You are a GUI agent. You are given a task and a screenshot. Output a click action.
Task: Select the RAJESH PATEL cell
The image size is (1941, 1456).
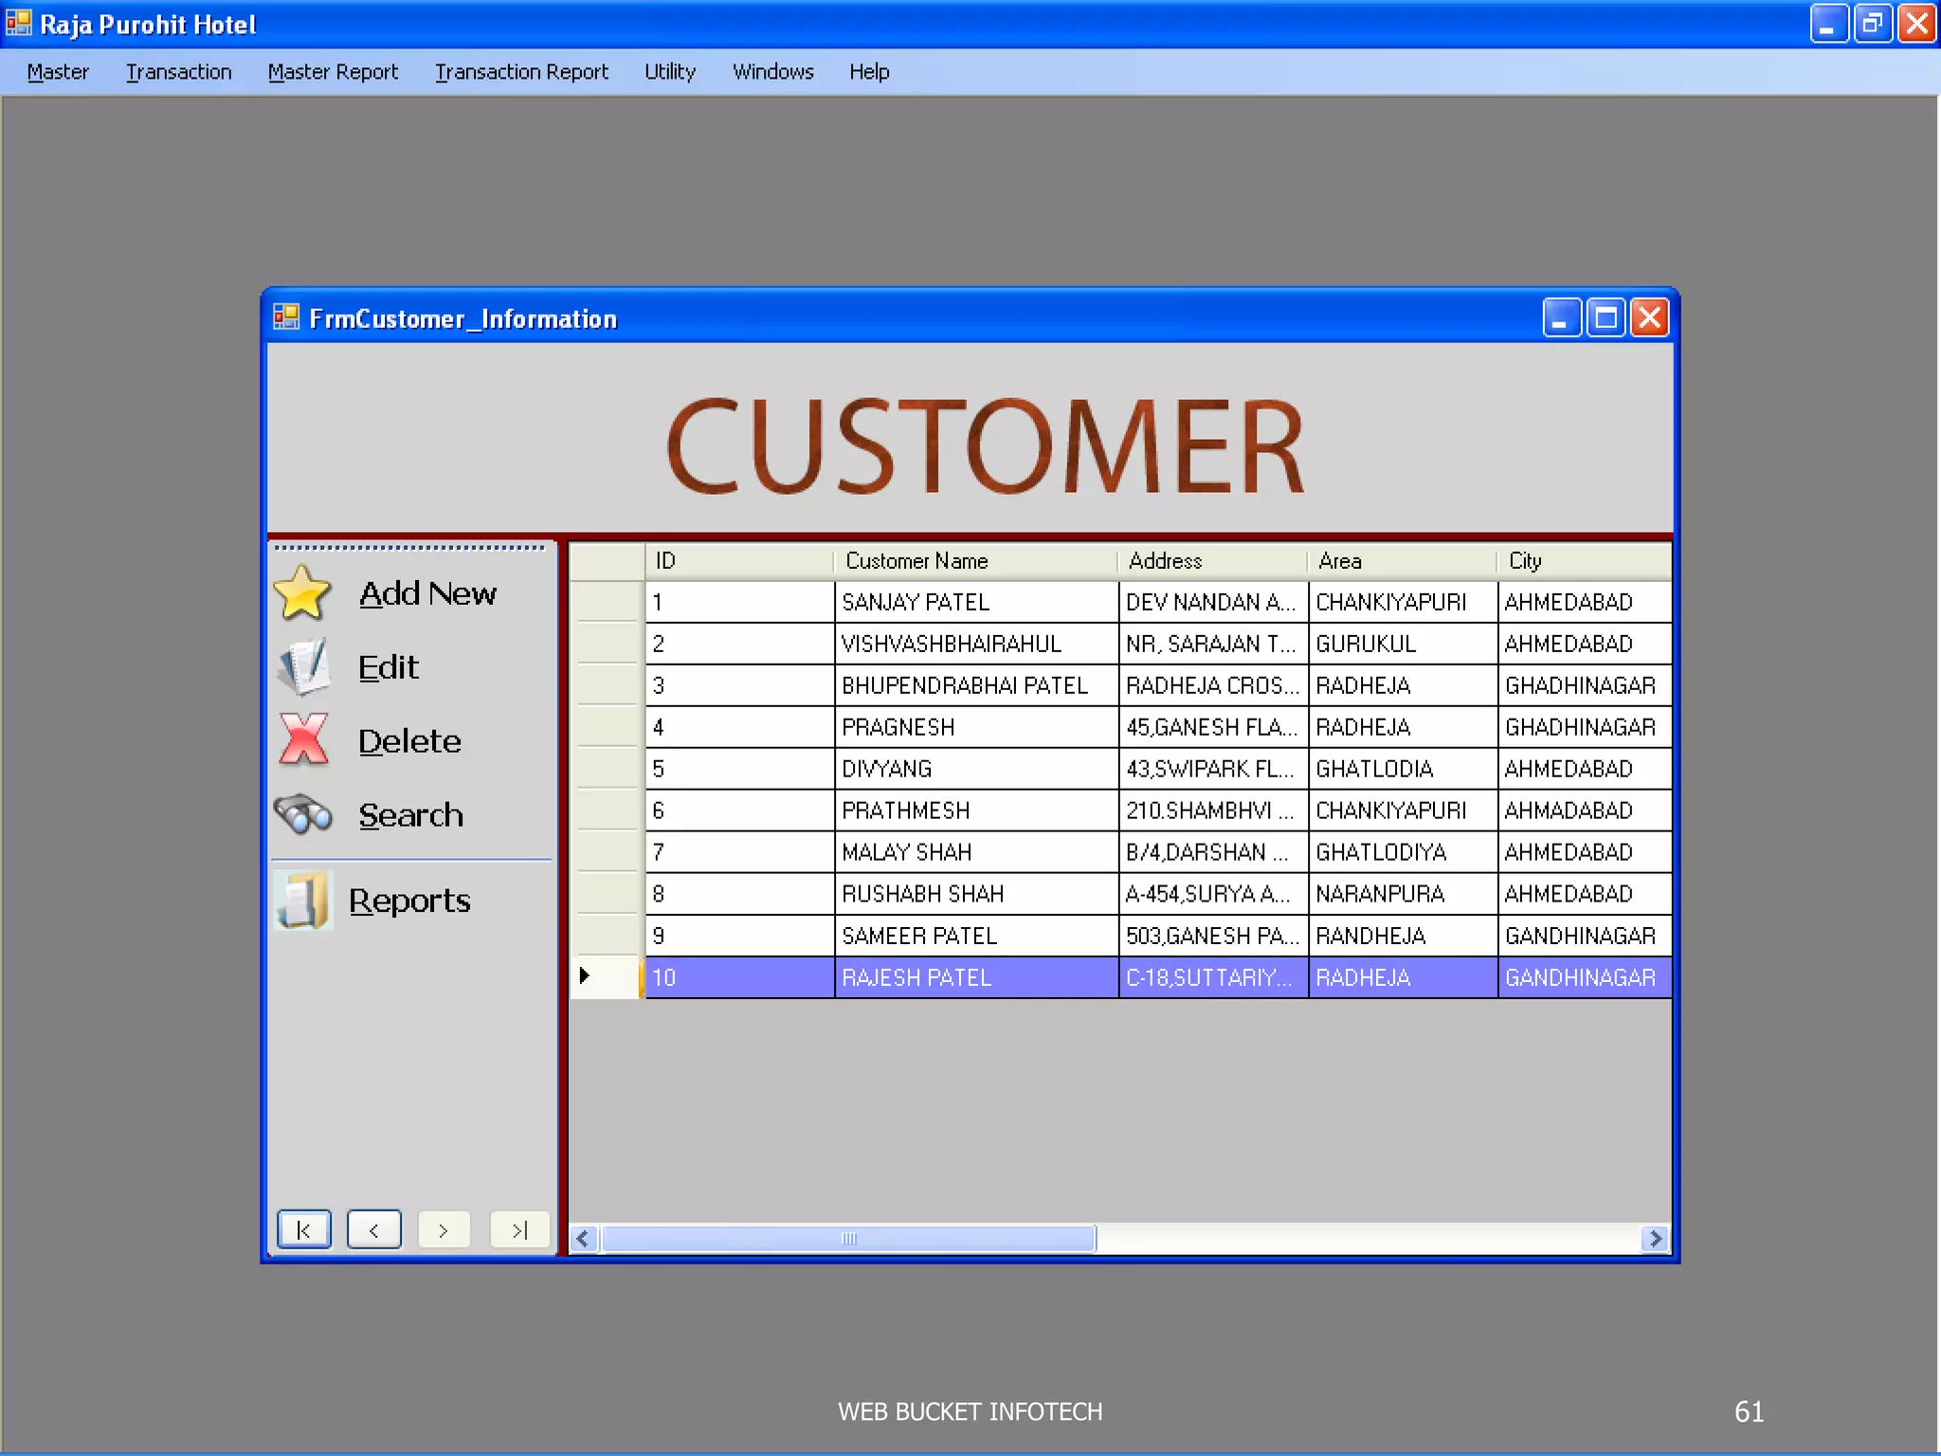(x=976, y=977)
